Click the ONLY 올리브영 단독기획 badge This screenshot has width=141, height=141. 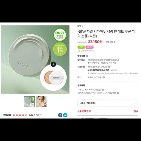click(x=60, y=35)
